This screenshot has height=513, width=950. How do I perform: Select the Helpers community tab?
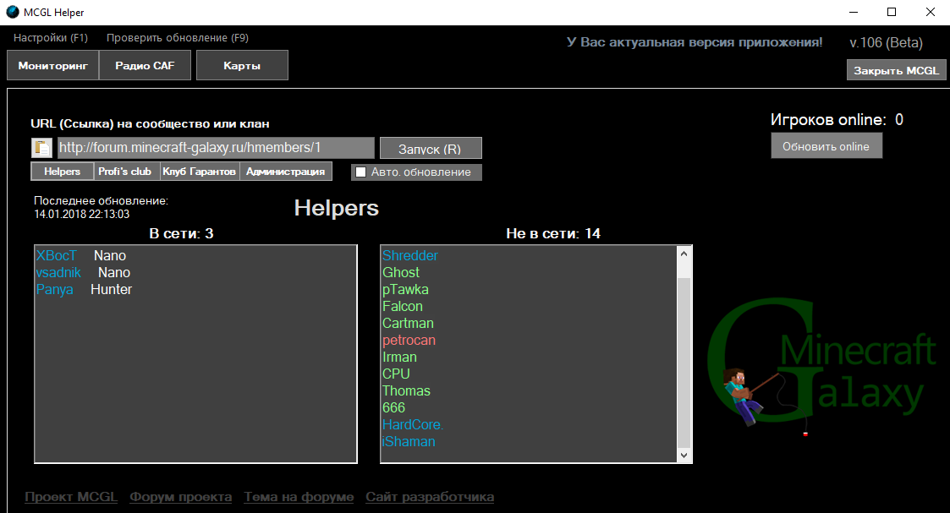pos(63,172)
